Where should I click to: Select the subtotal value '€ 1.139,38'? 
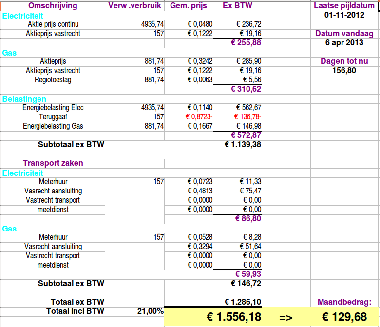tap(237, 145)
